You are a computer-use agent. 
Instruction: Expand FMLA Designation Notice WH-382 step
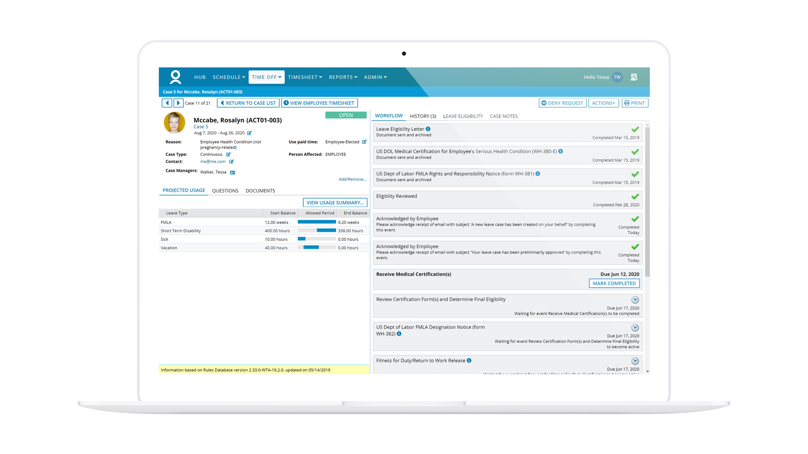tap(635, 328)
